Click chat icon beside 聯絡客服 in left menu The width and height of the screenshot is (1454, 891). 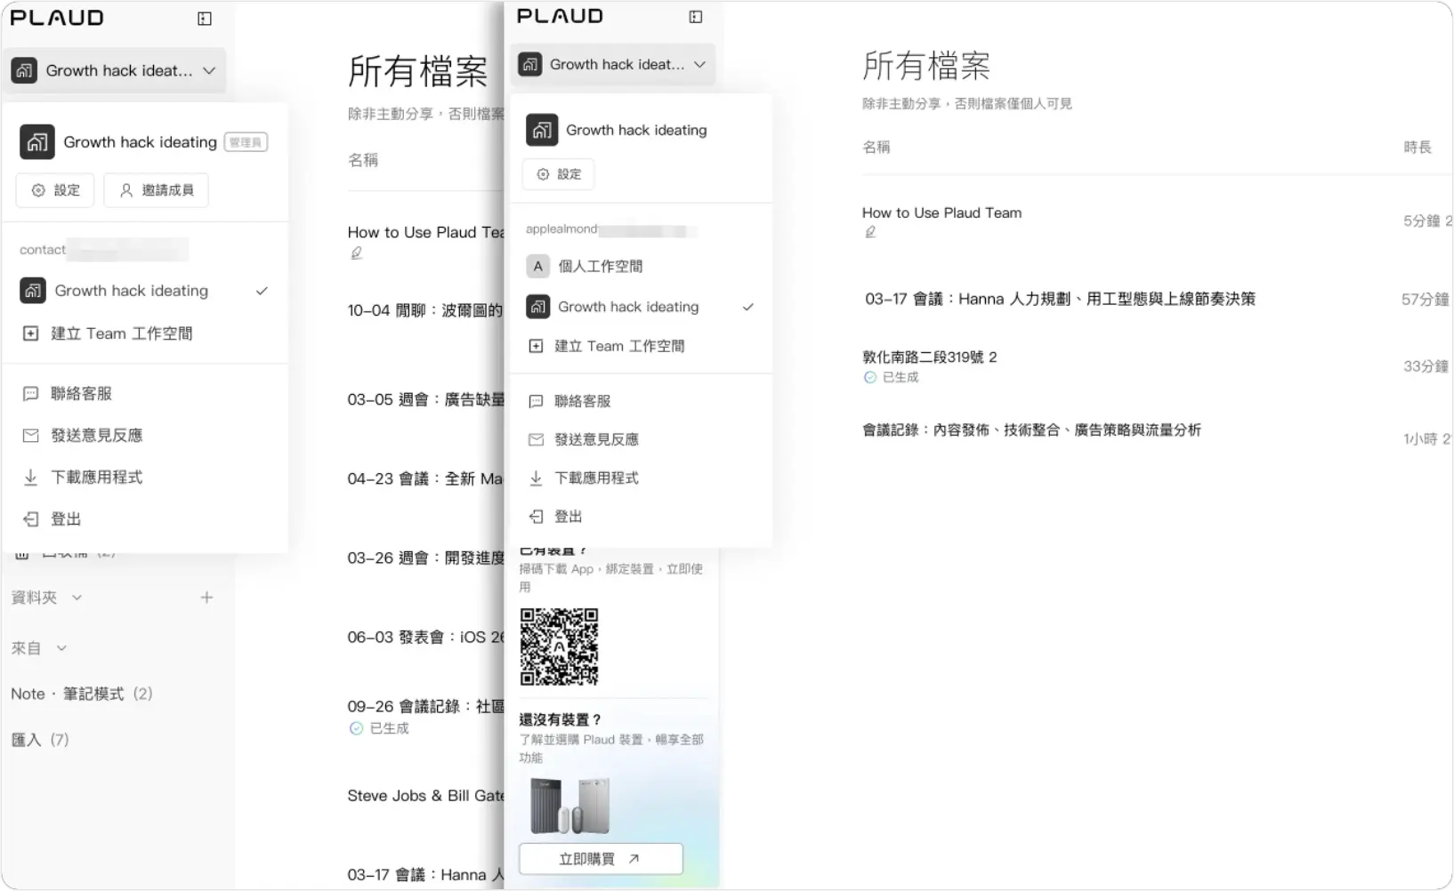point(30,393)
